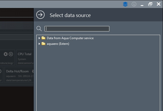Minimize the application window
163x111 pixels.
click(142, 4)
